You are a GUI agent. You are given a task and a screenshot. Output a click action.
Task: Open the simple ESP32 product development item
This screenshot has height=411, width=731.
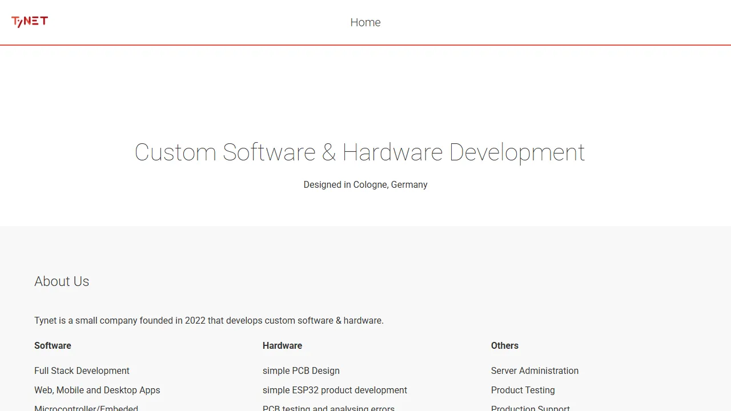[x=335, y=390]
